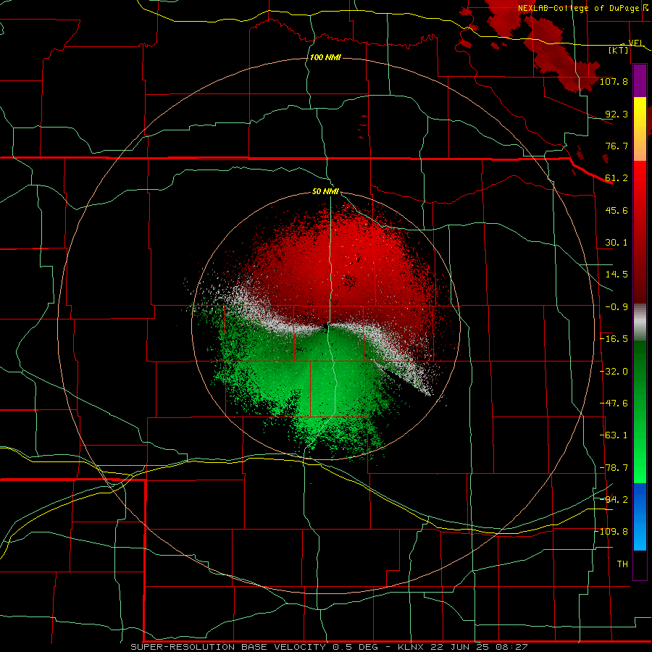Image resolution: width=652 pixels, height=652 pixels.
Task: Click the 100 NMI range ring label
Action: pos(325,57)
